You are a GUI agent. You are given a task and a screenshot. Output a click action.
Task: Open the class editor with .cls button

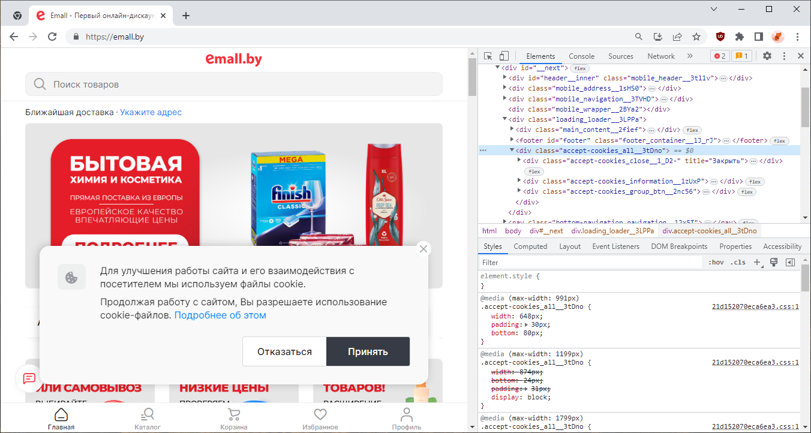(737, 262)
